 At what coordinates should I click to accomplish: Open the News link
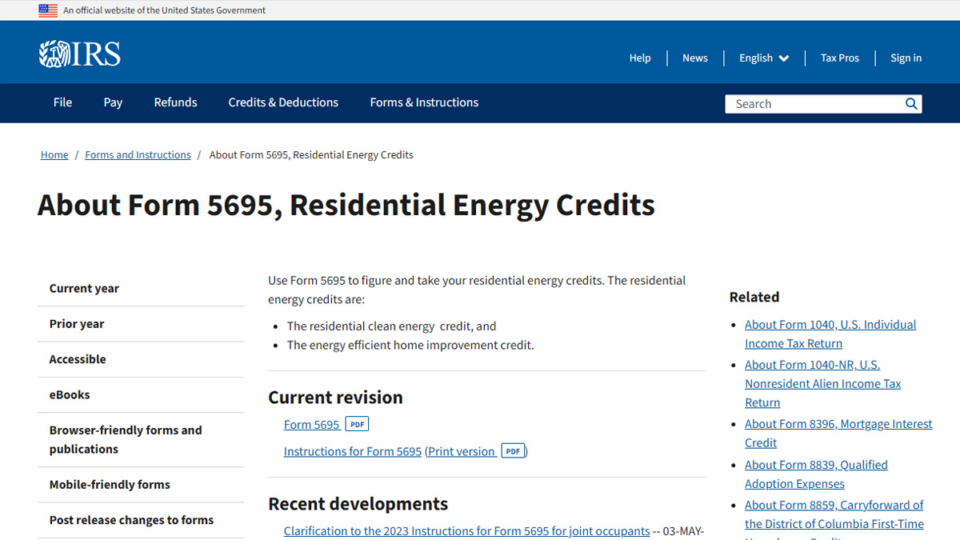695,58
